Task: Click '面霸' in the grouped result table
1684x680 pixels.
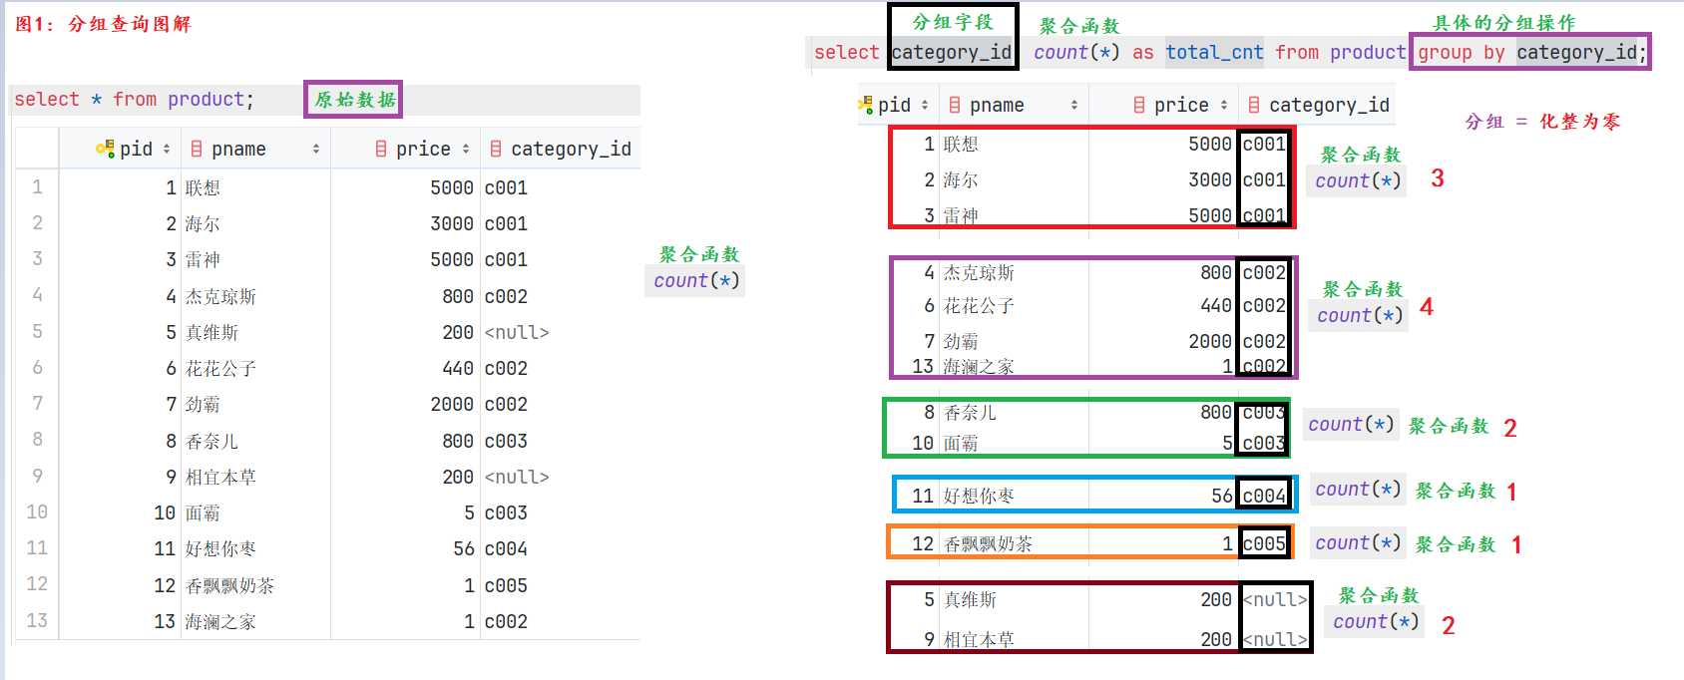Action: pyautogui.click(x=961, y=443)
